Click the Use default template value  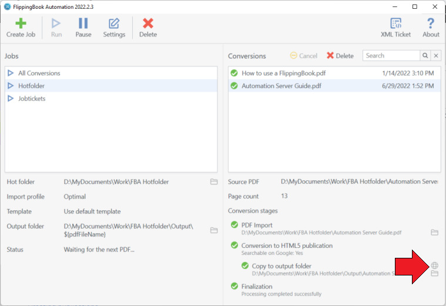pyautogui.click(x=92, y=211)
